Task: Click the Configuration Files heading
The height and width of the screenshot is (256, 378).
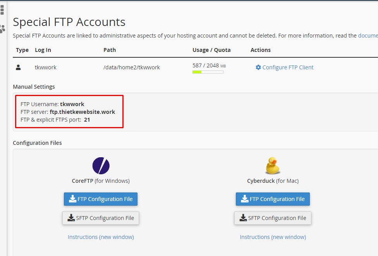Action: click(37, 143)
